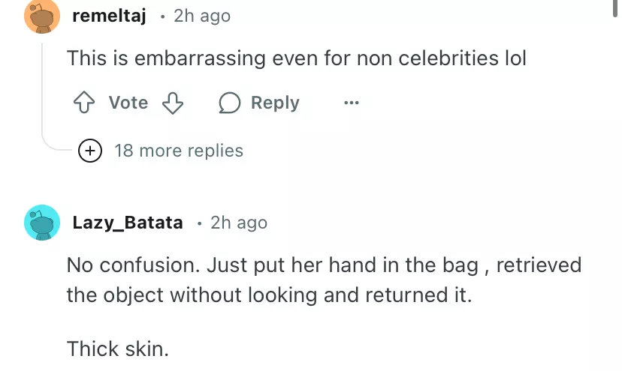Open Lazy_Batata's teal avatar

click(42, 223)
